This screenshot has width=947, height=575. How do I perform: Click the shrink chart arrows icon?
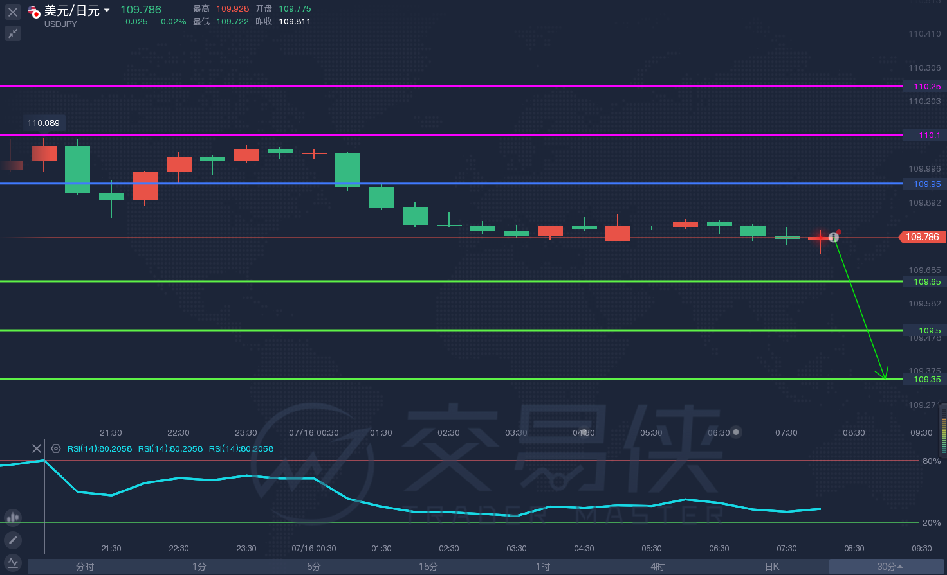coord(13,33)
